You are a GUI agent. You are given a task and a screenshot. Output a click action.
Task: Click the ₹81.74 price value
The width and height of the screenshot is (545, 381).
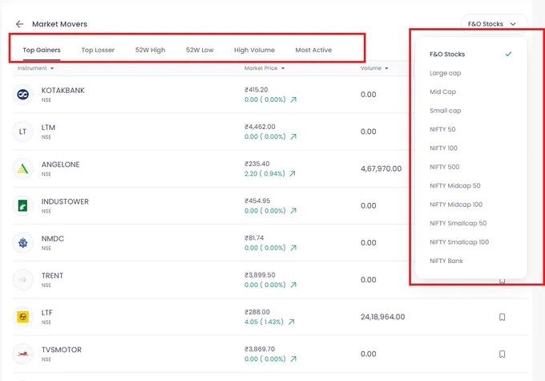click(x=254, y=238)
